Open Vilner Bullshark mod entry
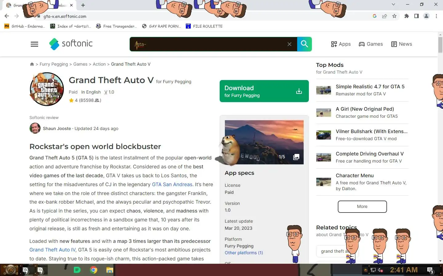The image size is (443, 276). [372, 132]
